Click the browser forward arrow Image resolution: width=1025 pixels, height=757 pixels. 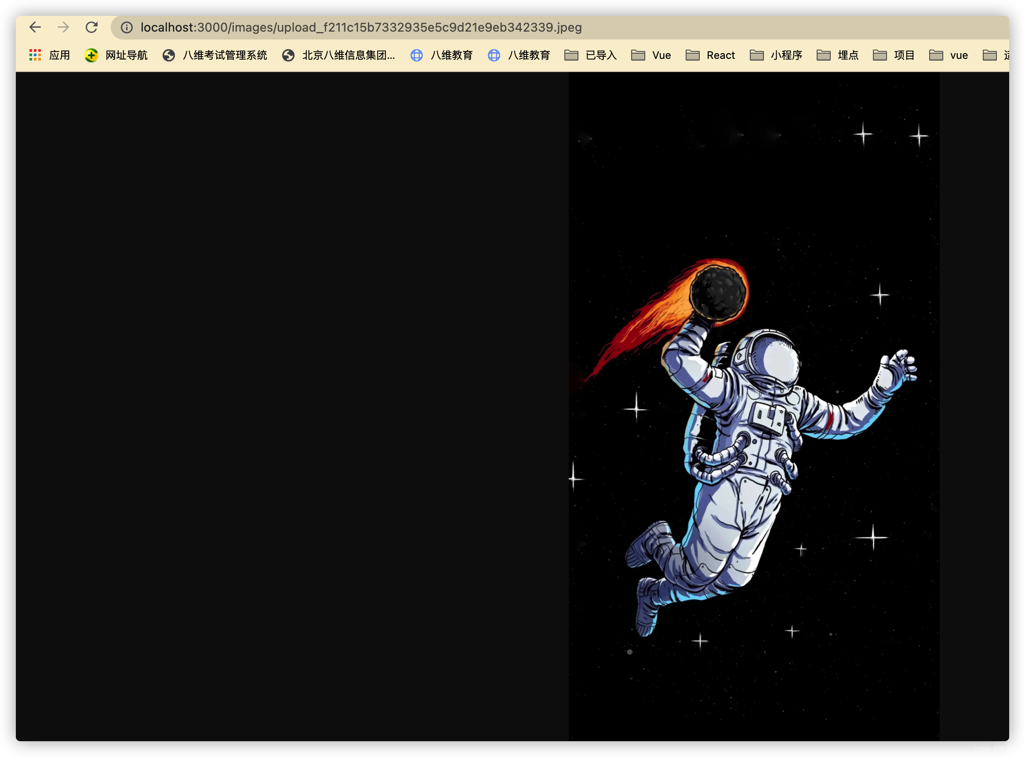63,28
